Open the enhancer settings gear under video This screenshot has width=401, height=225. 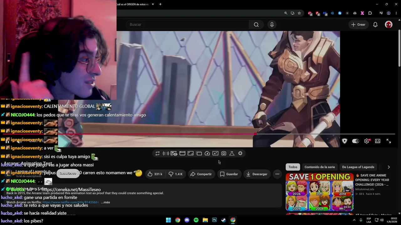coord(240,153)
